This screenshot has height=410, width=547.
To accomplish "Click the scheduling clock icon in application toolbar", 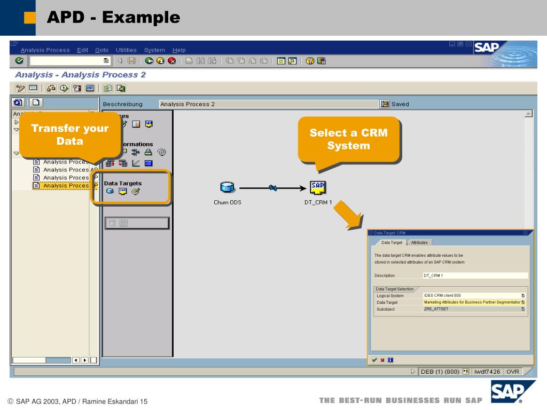I will (x=64, y=88).
